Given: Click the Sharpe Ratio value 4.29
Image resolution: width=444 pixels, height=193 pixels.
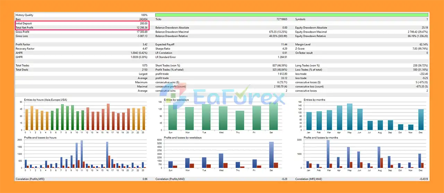Looking at the screenshot, I should (284, 49).
